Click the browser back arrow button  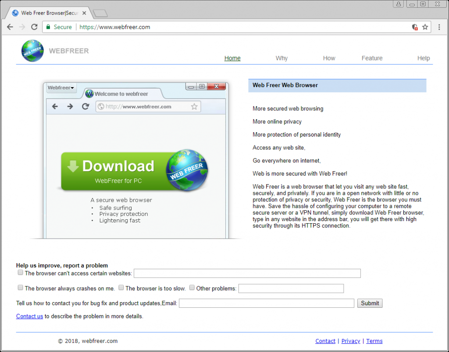tap(10, 27)
